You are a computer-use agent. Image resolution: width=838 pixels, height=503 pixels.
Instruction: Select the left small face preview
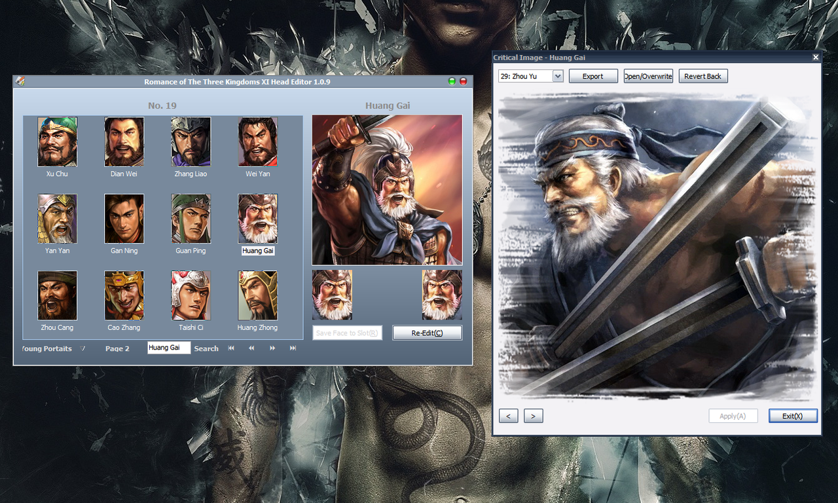tap(332, 295)
